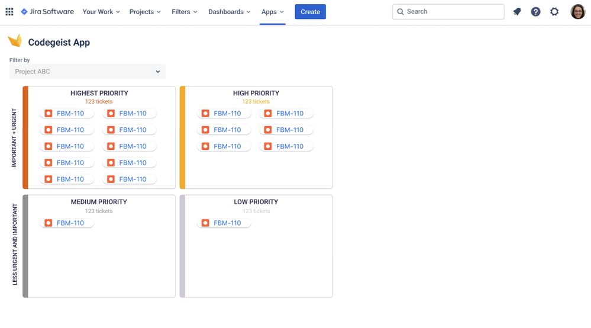Click the Codegeist App page title

(59, 42)
